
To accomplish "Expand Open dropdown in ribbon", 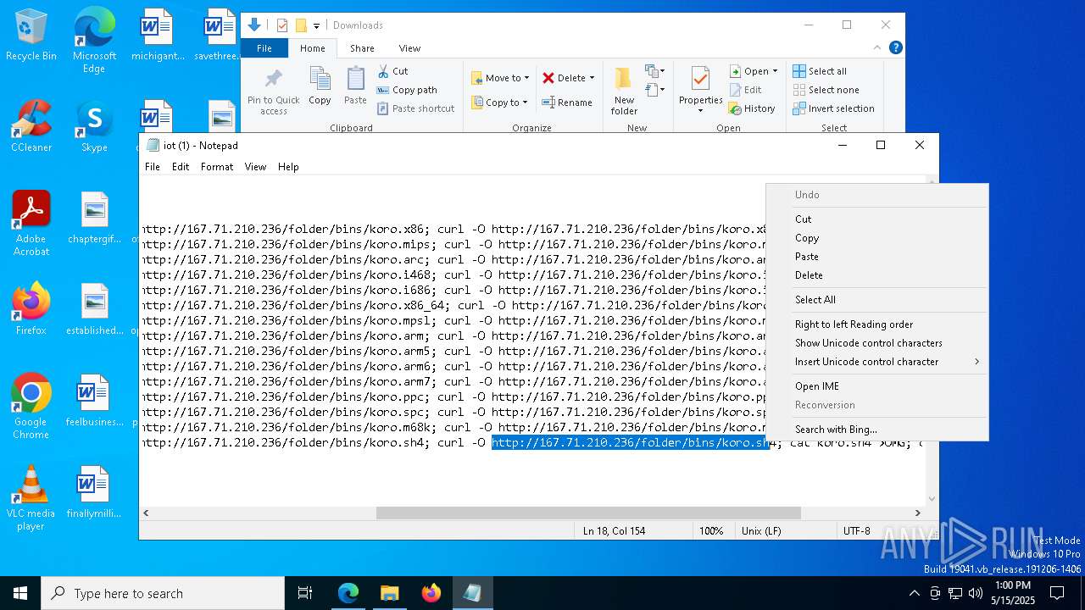I will pos(775,71).
